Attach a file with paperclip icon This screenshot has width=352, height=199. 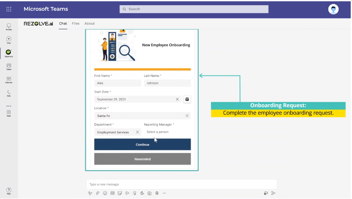tap(97, 193)
